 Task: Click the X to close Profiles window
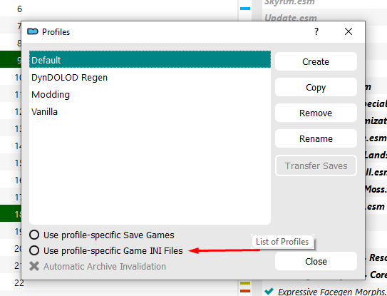coord(349,31)
